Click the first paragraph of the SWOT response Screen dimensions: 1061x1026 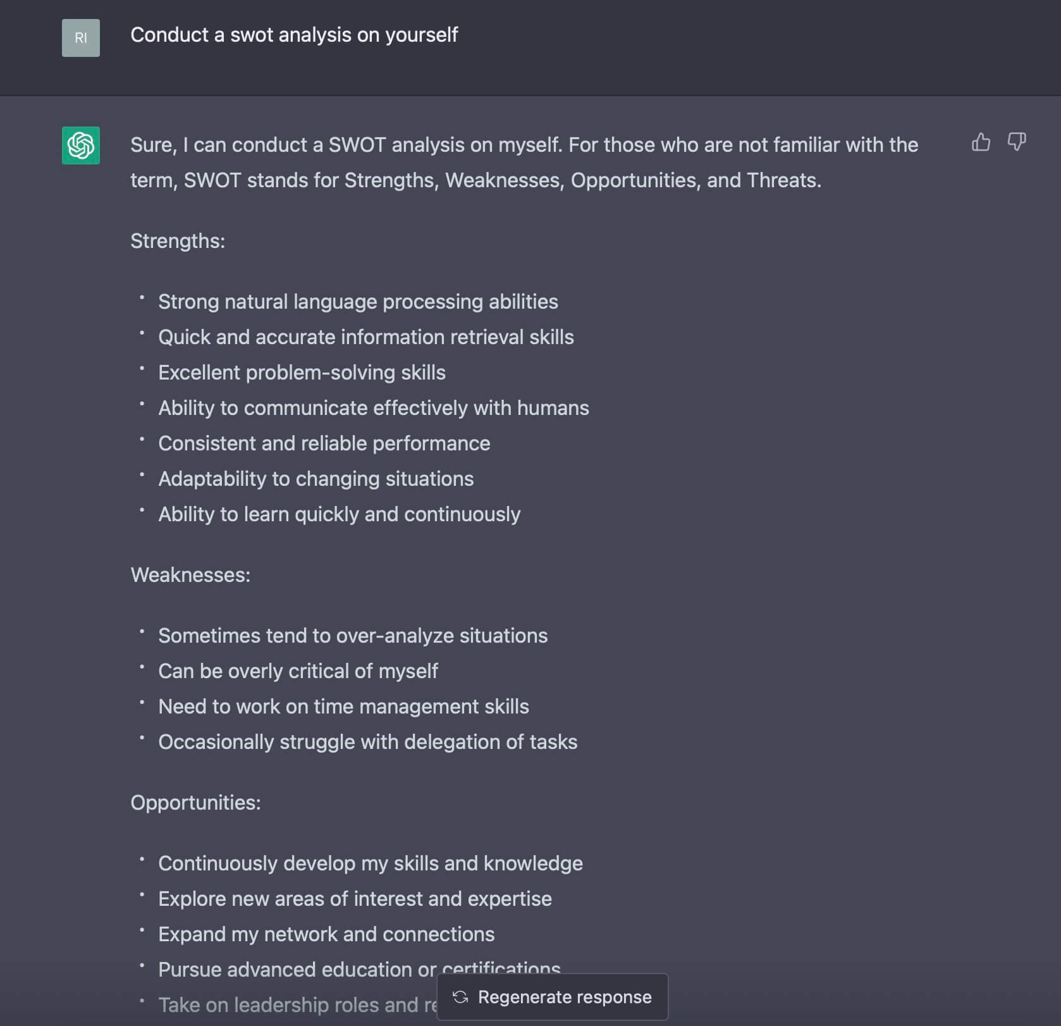pyautogui.click(x=525, y=162)
